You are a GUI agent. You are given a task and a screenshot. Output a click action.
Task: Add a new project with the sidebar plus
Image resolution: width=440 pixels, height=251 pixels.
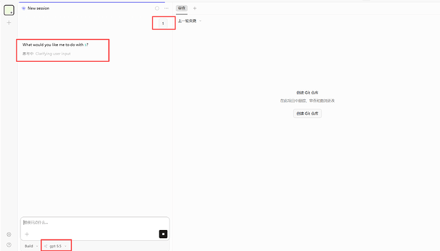coord(9,22)
